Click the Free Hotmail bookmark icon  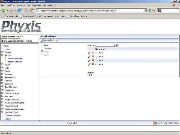click(x=21, y=16)
